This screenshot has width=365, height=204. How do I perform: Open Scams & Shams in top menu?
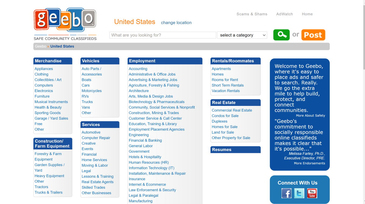[x=252, y=14]
